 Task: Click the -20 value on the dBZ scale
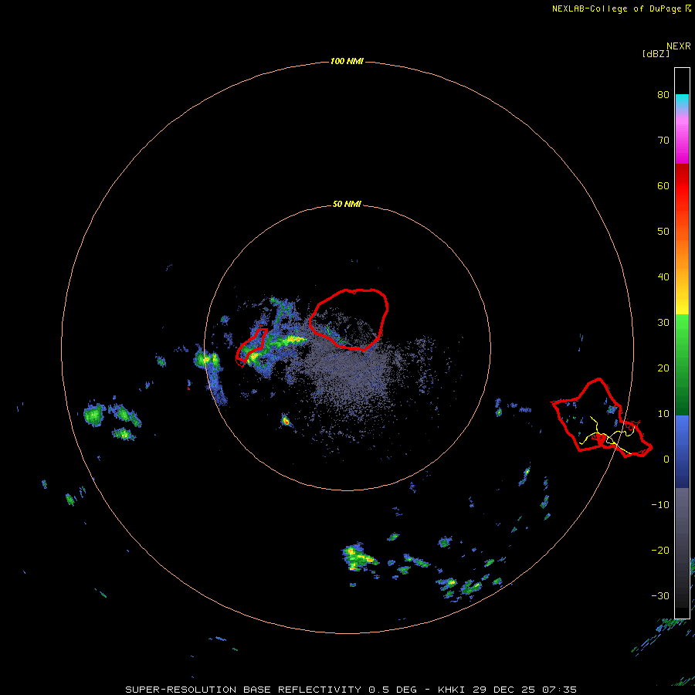coord(660,551)
